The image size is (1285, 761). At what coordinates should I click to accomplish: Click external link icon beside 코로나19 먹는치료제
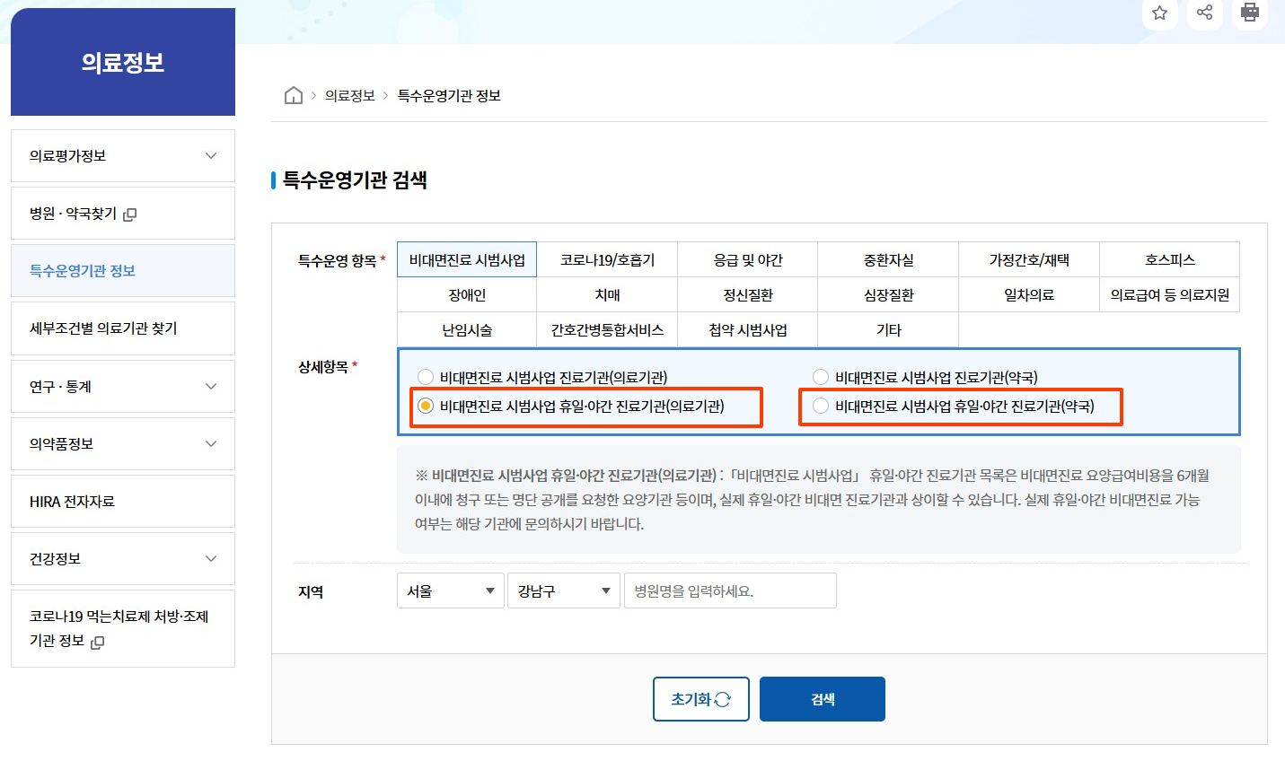pos(98,642)
